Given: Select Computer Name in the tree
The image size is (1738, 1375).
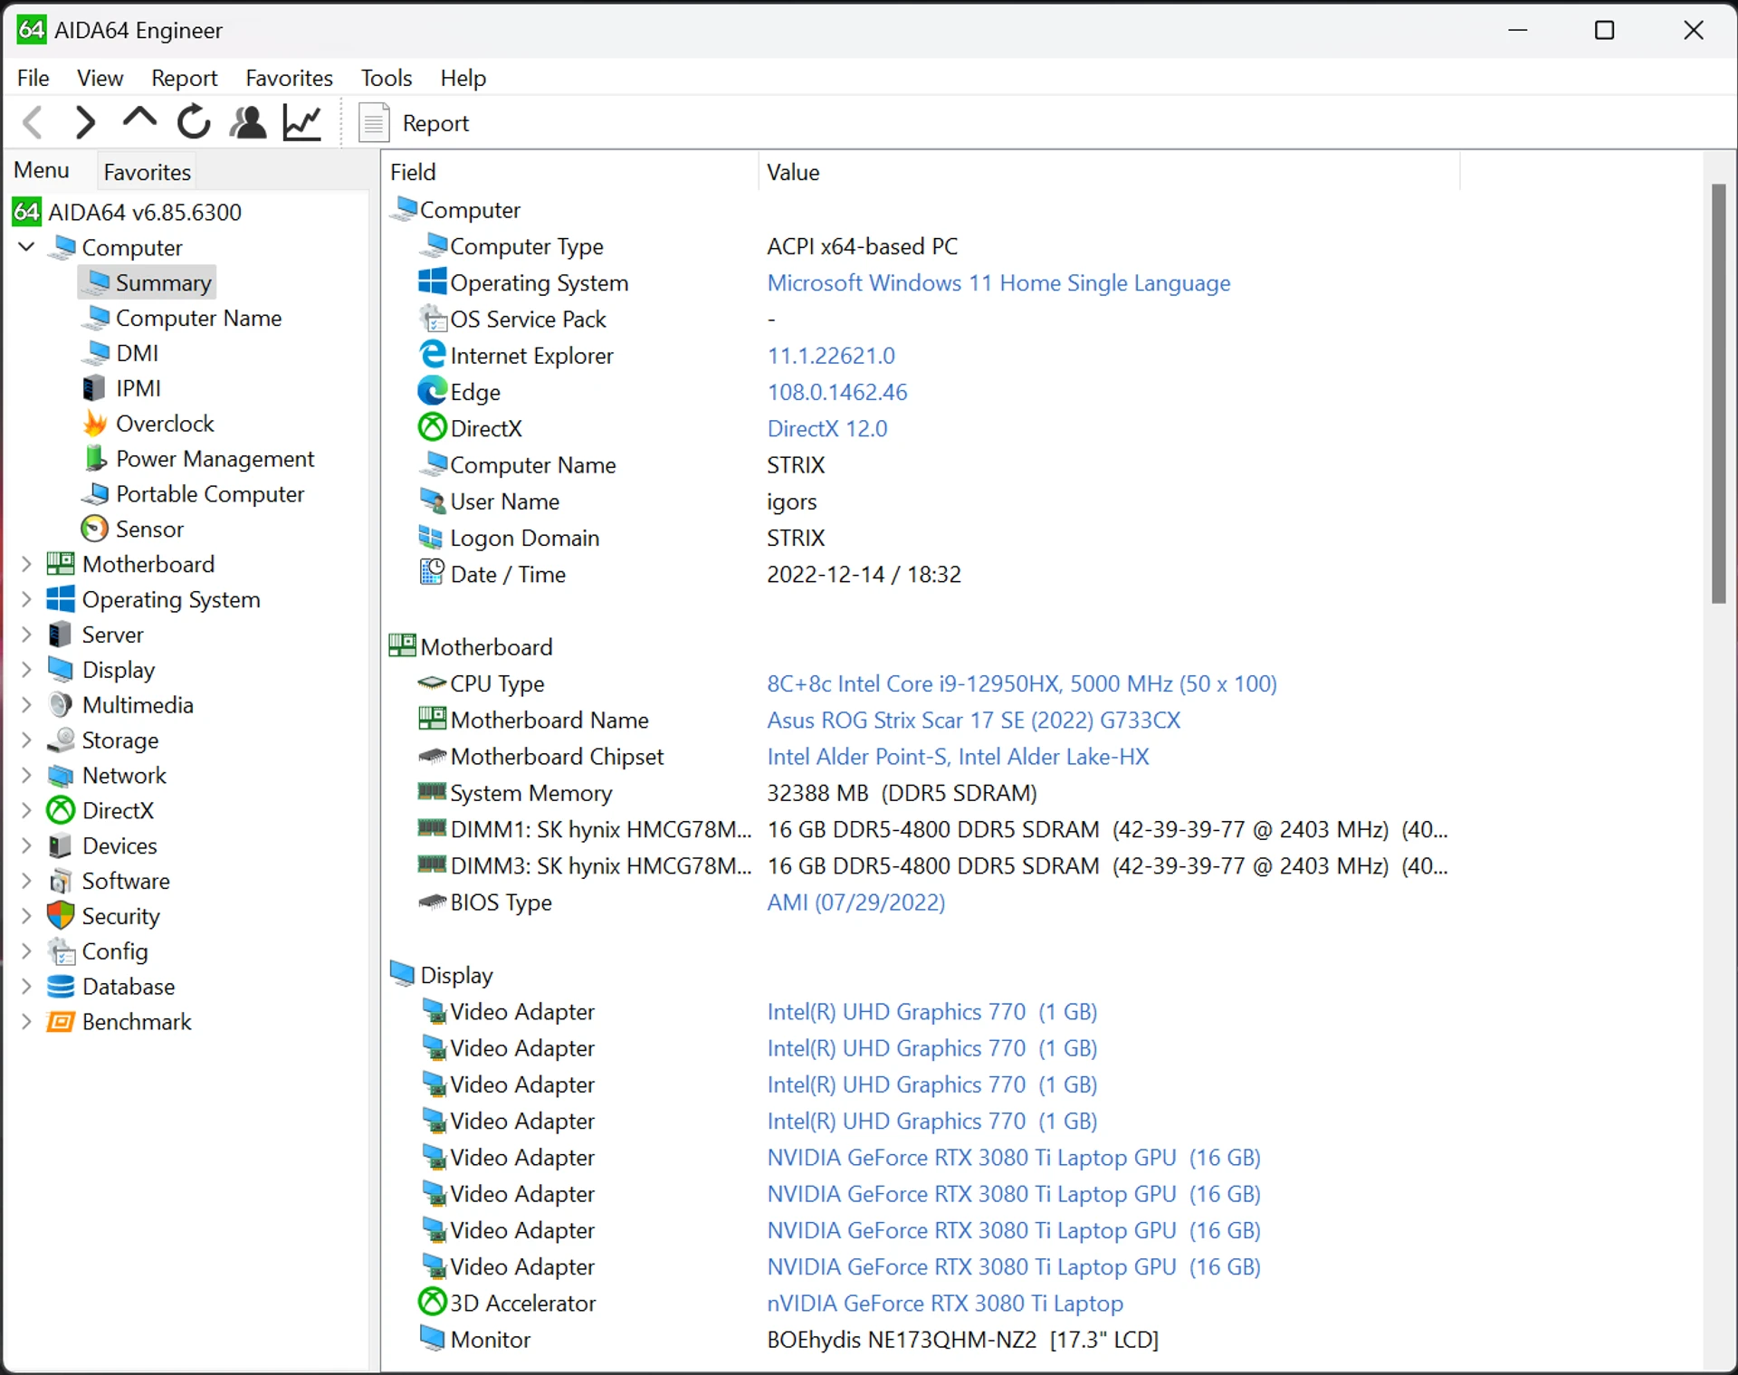Looking at the screenshot, I should pos(198,319).
